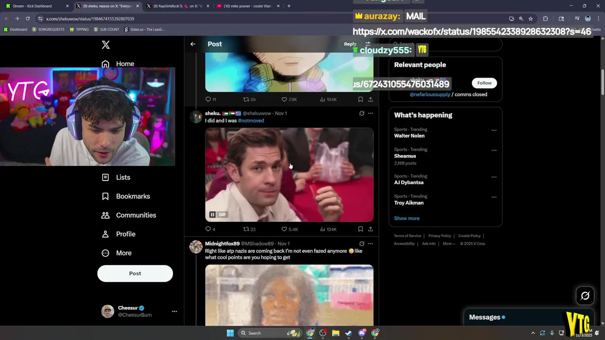Ask Grok about Midnightfox89's post
The height and width of the screenshot is (340, 605).
362,244
